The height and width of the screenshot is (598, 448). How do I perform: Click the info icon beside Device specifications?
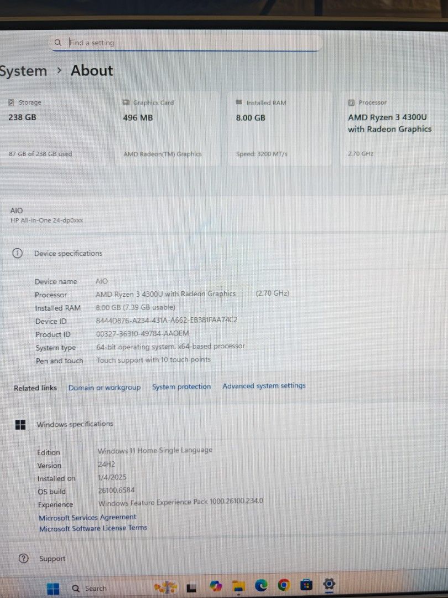(x=17, y=252)
